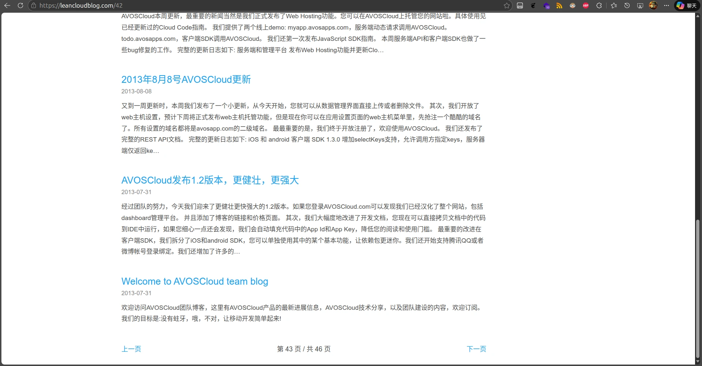Open the Adblock Plus extension
The image size is (702, 366).
tap(585, 5)
